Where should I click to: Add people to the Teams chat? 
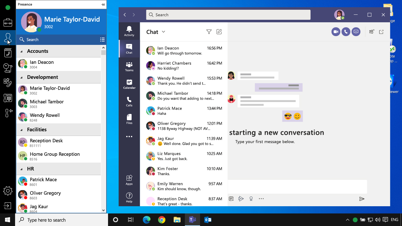click(372, 32)
